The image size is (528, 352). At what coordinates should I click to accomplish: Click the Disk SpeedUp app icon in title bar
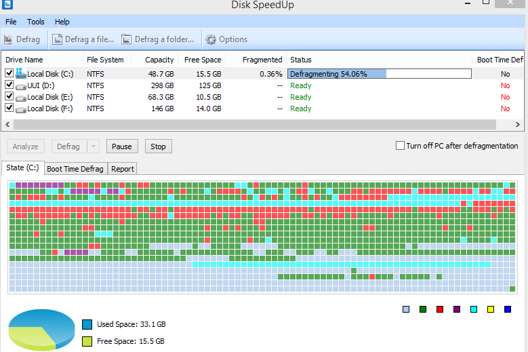(7, 4)
